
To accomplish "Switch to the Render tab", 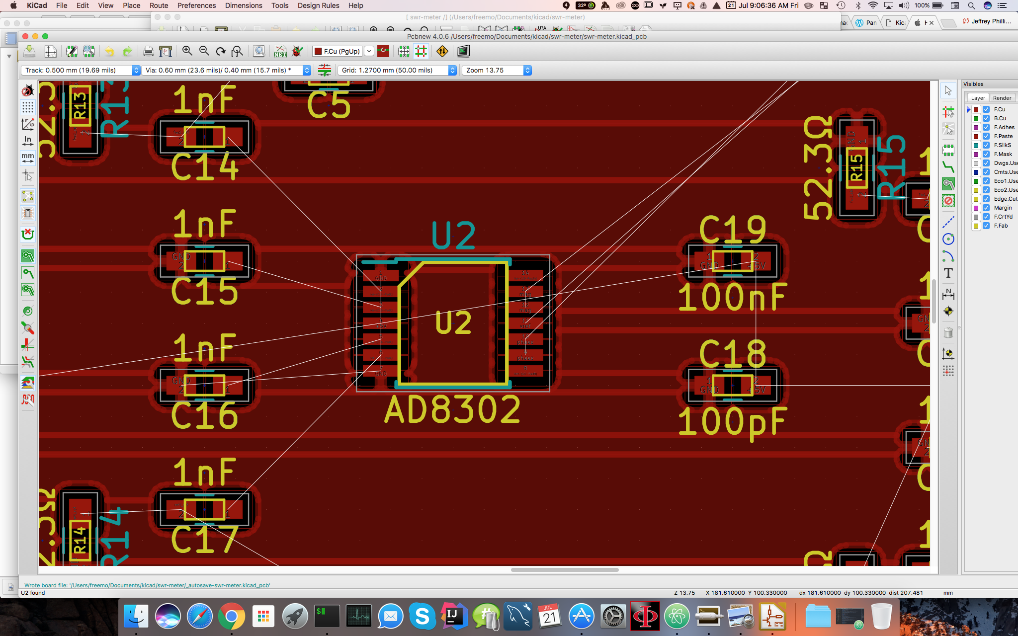I will (x=1002, y=98).
